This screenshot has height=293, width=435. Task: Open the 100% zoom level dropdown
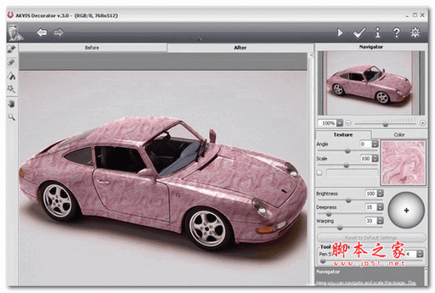(x=340, y=123)
